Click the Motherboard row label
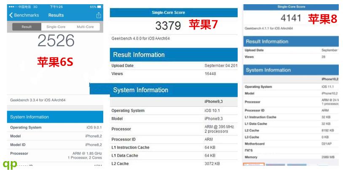343x170 pixels. coord(255,144)
